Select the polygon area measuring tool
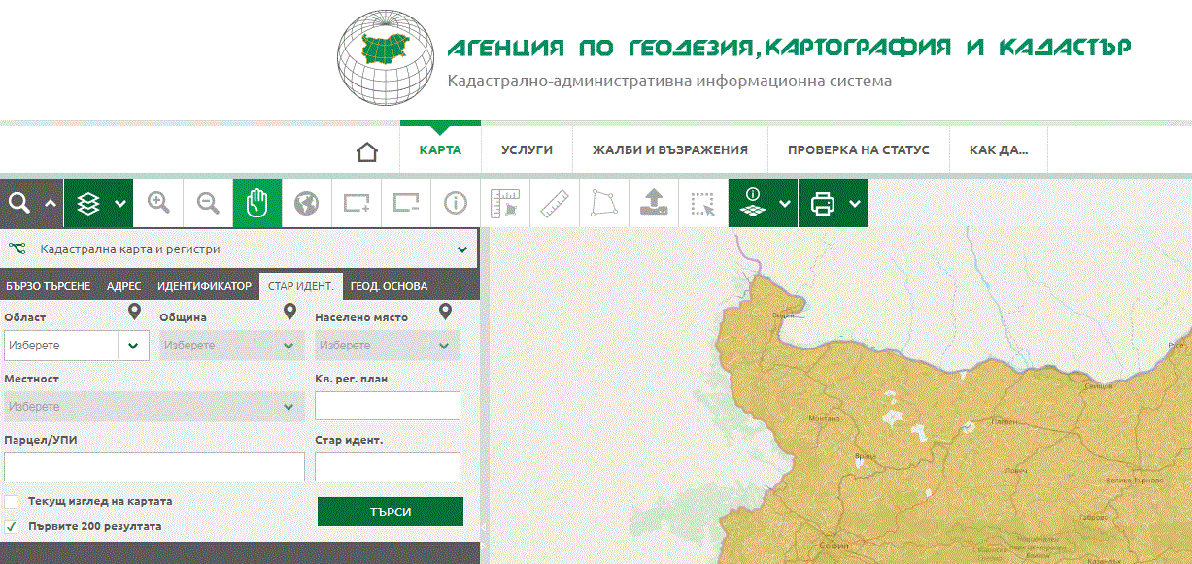Viewport: 1192px width, 564px height. point(603,203)
